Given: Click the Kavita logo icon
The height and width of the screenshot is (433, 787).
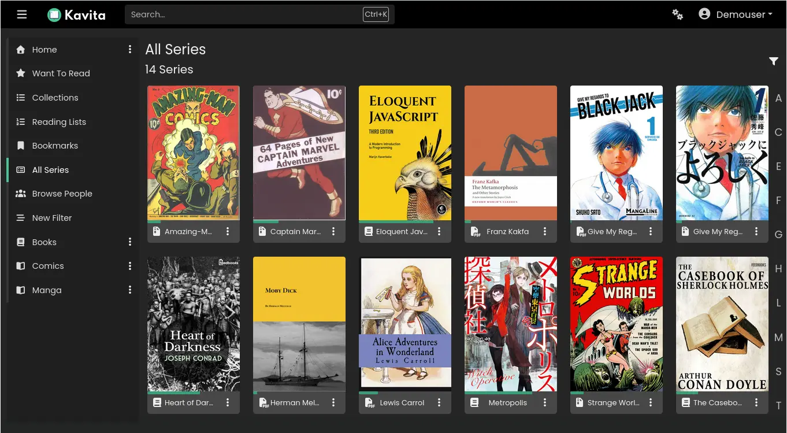Looking at the screenshot, I should (54, 15).
